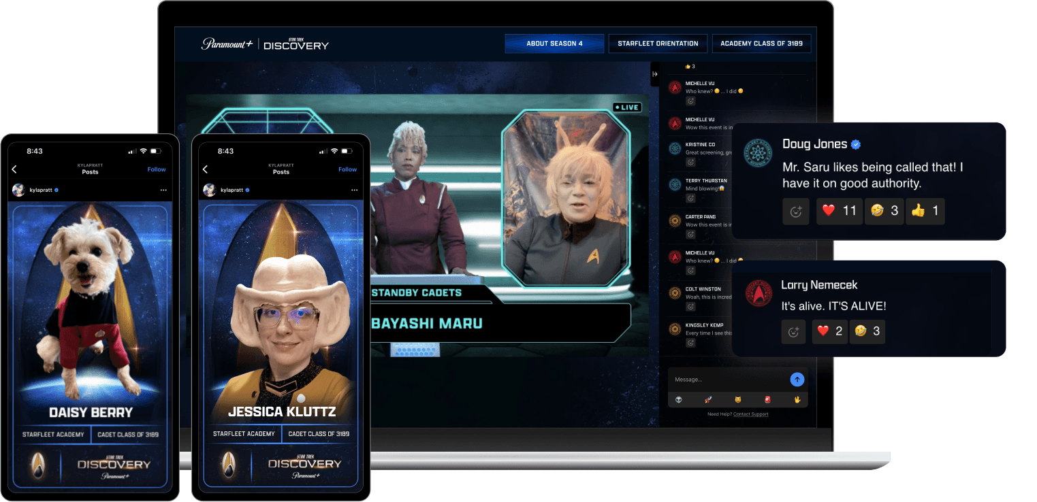Go back on the Daisy Berry phone
The width and height of the screenshot is (1037, 502).
point(14,169)
